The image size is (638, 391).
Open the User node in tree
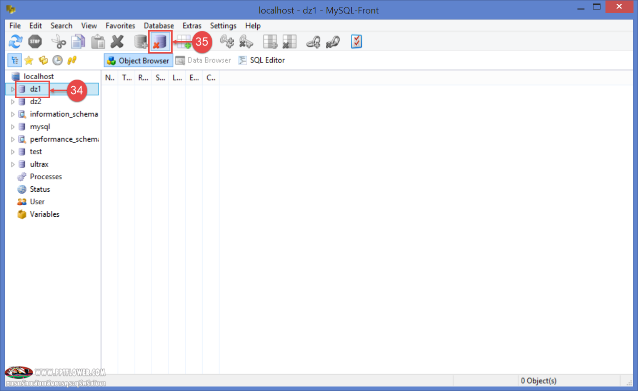click(x=37, y=202)
